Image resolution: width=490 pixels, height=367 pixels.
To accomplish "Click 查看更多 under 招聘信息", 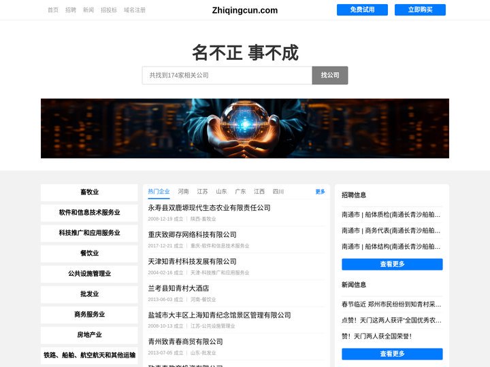I will coord(392,264).
